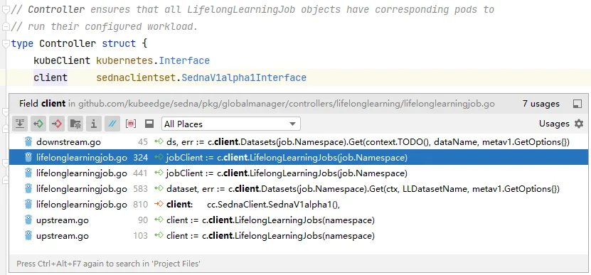Click Go gopher icon on upstream.go 103 row
Viewport: 591px width, 275px height.
[x=28, y=235]
